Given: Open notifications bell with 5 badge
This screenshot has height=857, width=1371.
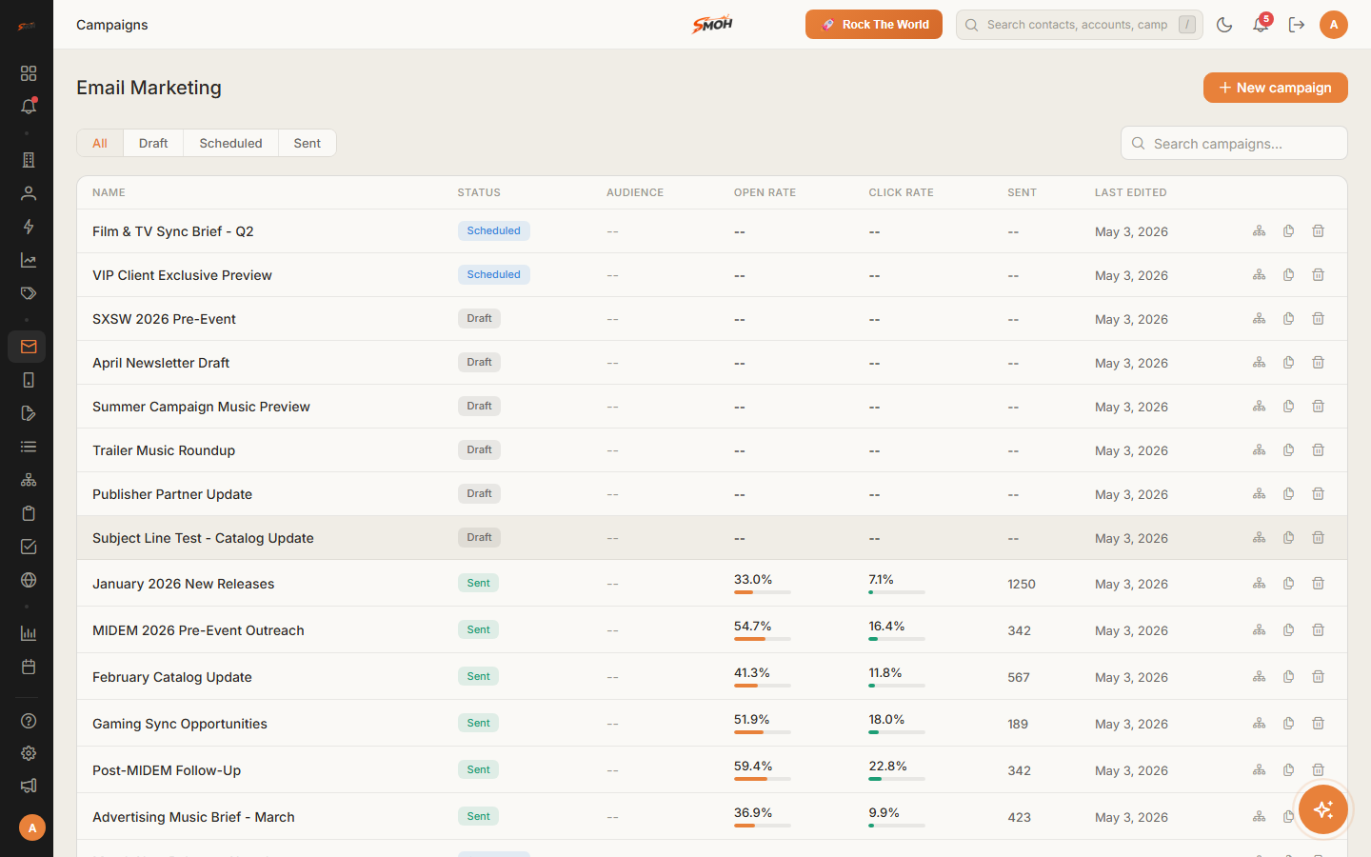Looking at the screenshot, I should pos(1261,25).
